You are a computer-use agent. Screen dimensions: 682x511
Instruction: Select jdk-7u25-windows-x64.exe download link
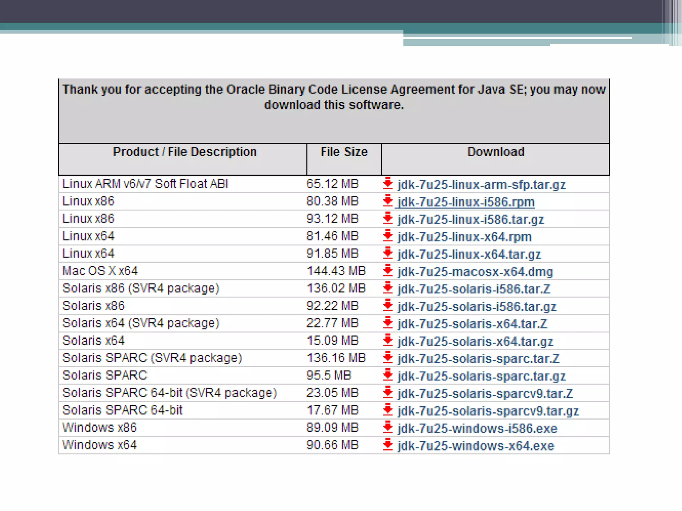tap(476, 446)
